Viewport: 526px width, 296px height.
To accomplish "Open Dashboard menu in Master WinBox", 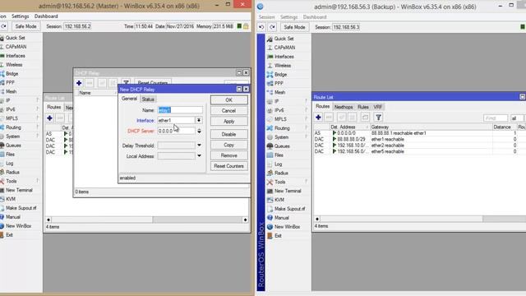I will tap(46, 16).
